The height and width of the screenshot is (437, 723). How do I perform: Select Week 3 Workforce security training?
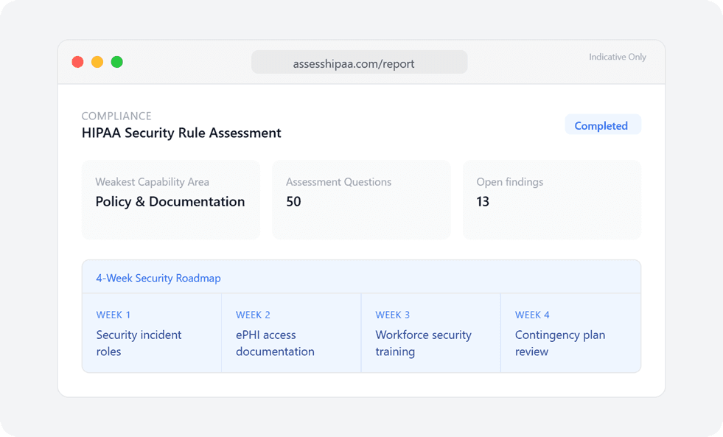click(431, 333)
